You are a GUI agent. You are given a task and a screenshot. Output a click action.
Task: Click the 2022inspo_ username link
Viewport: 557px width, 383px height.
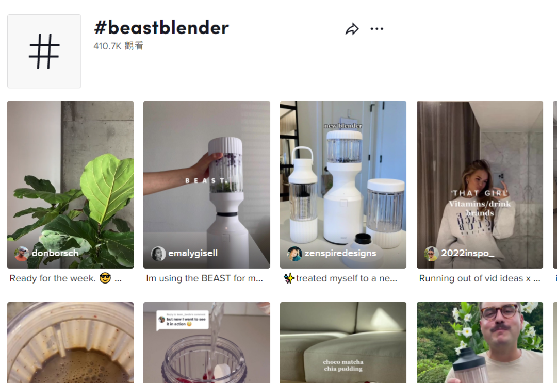click(x=467, y=253)
